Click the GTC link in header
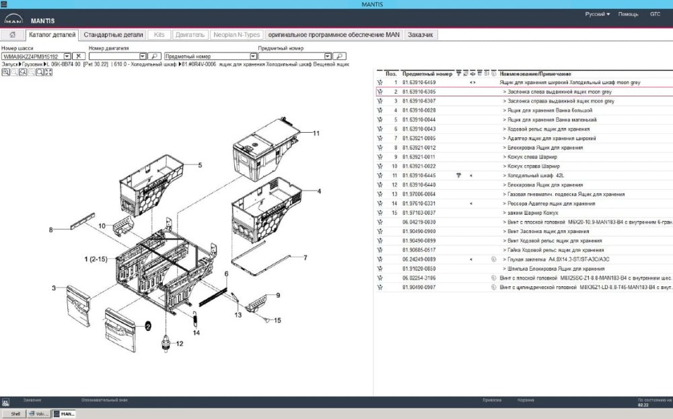Screen dimensions: 673x419 point(655,14)
